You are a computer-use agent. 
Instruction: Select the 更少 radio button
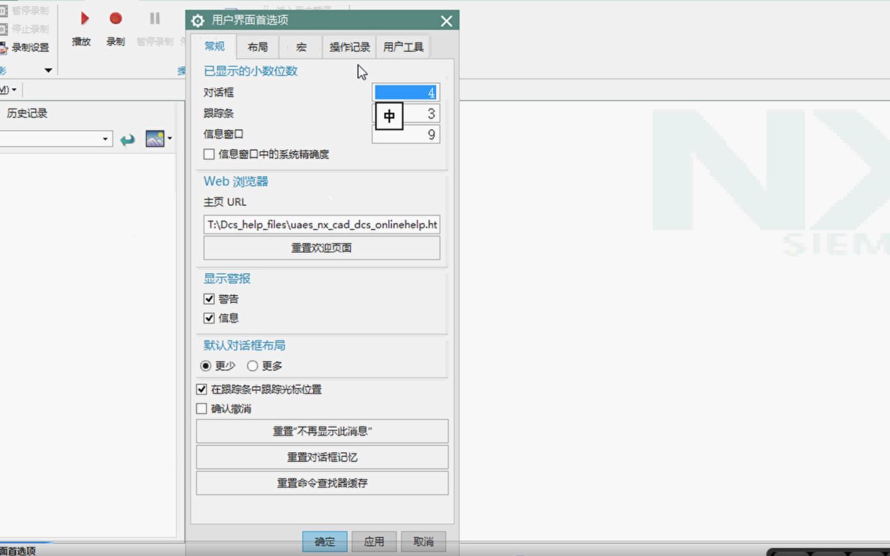205,366
